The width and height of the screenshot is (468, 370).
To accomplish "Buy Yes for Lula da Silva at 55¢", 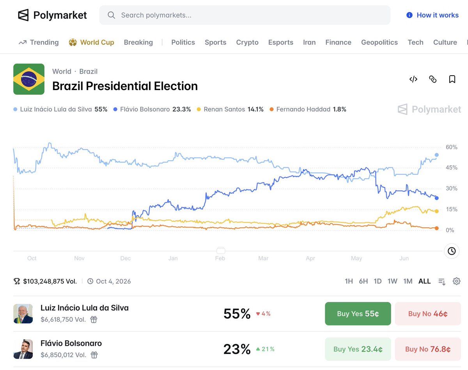I will (x=358, y=313).
